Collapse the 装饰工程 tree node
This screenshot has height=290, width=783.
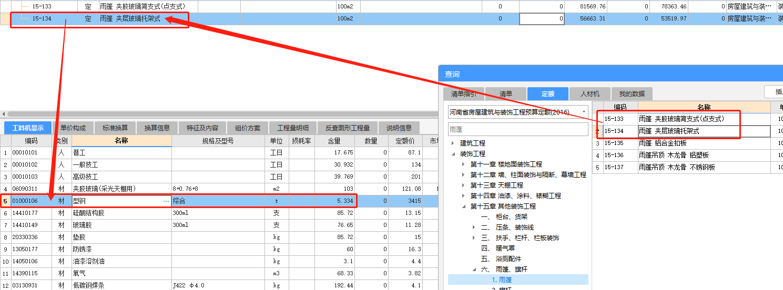(453, 154)
